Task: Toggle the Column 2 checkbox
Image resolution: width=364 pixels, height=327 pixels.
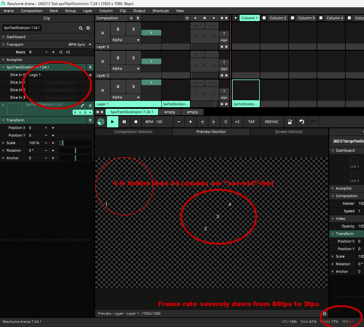Action: (264, 18)
